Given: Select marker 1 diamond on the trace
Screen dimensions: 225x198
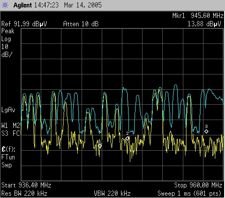Looking at the screenshot, I should point(100,146).
